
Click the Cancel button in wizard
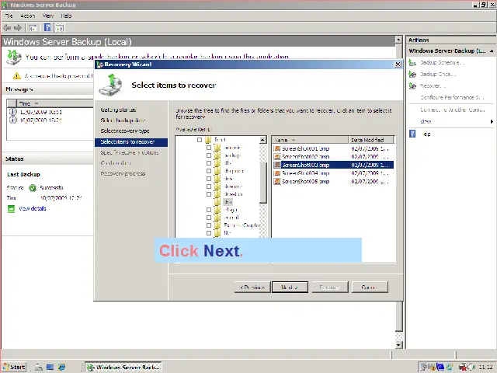click(x=370, y=288)
